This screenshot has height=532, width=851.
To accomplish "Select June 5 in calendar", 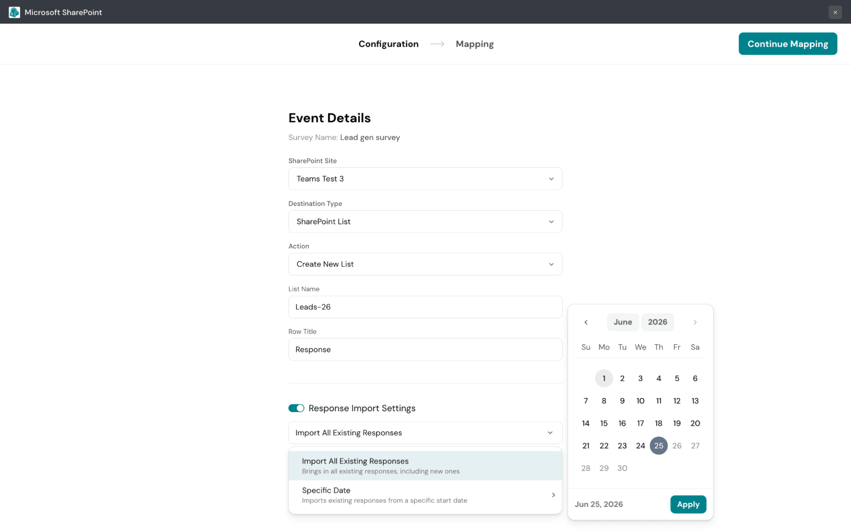I will [x=677, y=378].
